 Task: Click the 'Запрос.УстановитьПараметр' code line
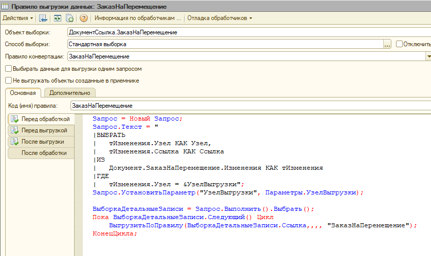[228, 193]
